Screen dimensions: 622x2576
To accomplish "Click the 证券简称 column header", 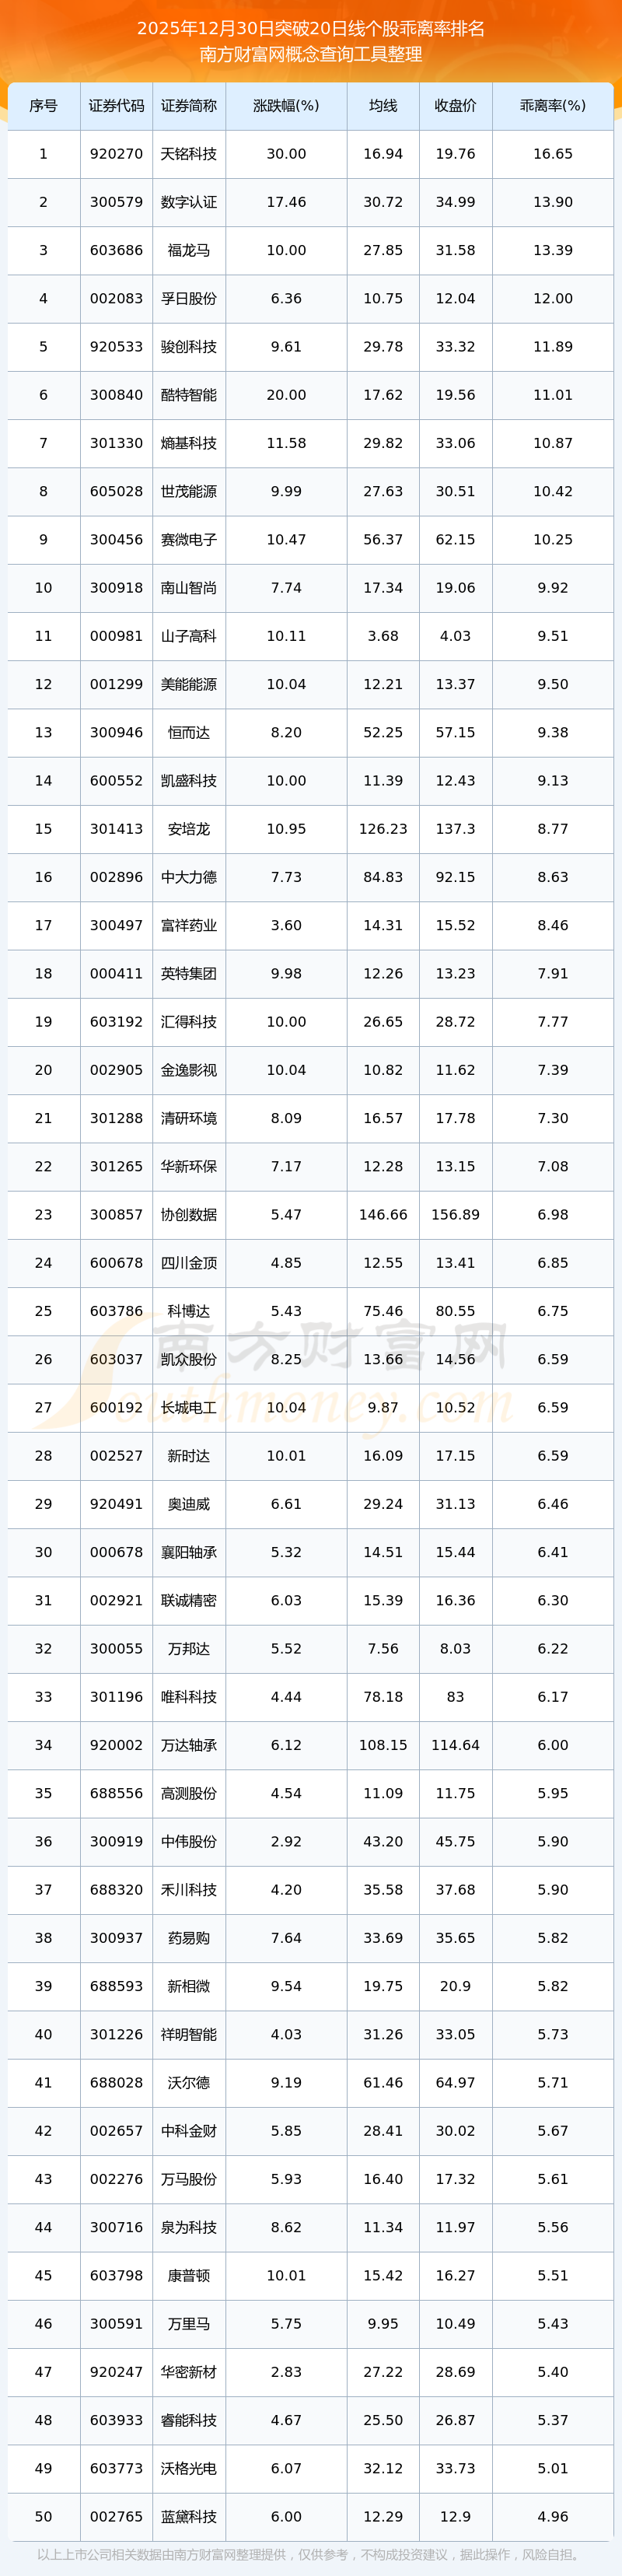I will (x=189, y=106).
